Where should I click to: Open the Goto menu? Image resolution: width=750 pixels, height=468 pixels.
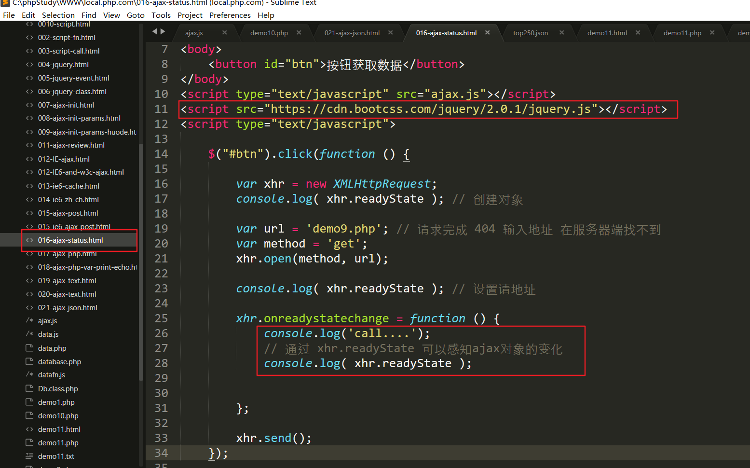pyautogui.click(x=136, y=15)
